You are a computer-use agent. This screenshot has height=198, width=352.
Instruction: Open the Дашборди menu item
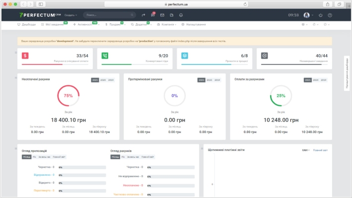pyautogui.click(x=26, y=24)
